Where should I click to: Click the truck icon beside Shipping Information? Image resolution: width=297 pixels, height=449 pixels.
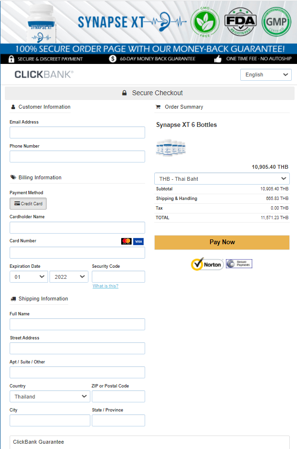tap(13, 299)
